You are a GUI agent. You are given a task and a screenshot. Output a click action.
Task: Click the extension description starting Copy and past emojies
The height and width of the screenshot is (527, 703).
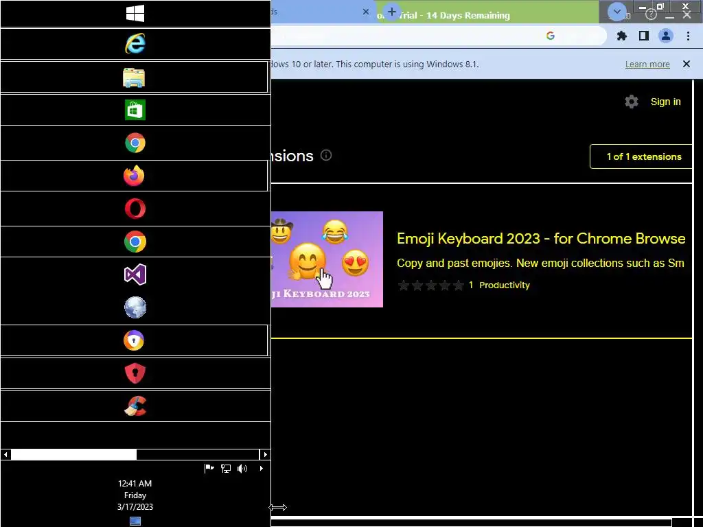coord(540,263)
